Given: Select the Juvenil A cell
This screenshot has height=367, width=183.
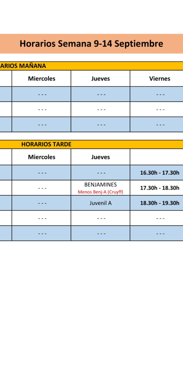Looking at the screenshot, I should [x=100, y=203].
